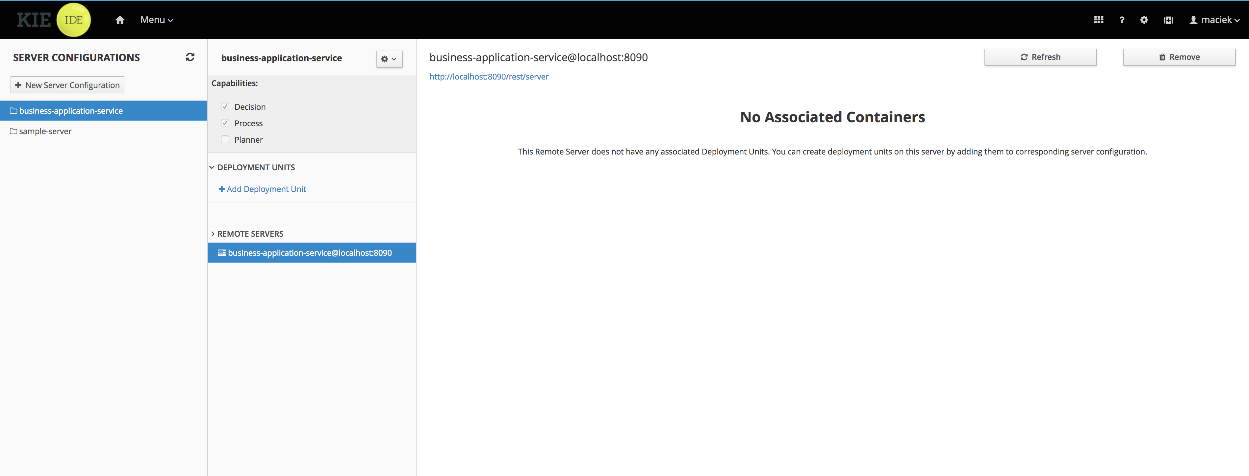The image size is (1249, 476).
Task: Select the sample-server configuration
Action: click(45, 131)
